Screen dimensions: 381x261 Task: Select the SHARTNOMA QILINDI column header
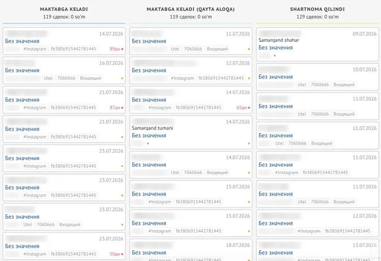317,9
